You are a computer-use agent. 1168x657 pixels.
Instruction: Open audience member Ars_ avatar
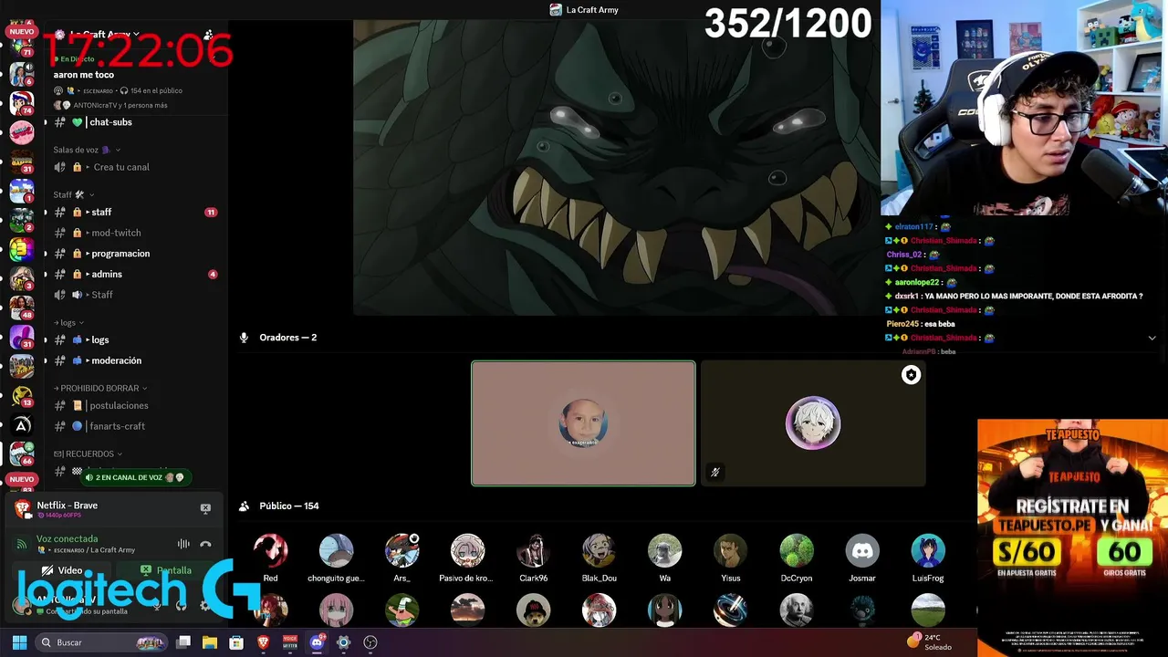401,551
